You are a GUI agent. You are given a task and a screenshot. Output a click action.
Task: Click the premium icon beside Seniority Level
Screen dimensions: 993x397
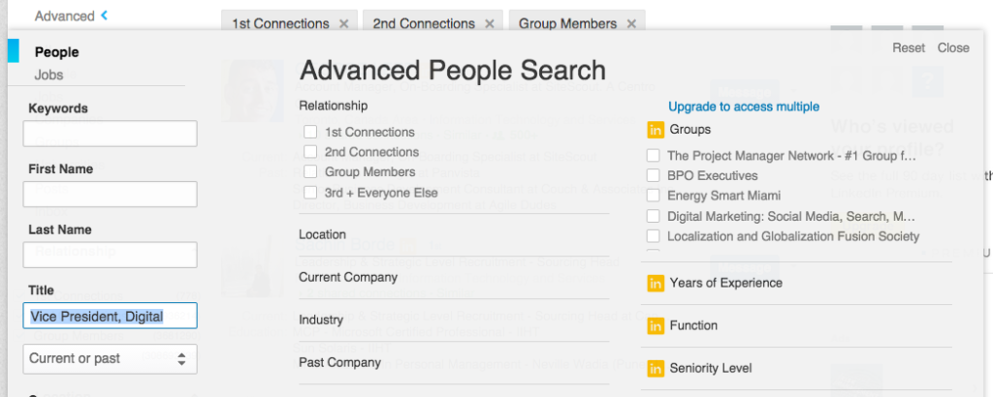point(656,368)
